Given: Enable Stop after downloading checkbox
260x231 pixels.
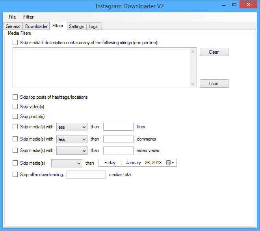Looking at the screenshot, I should pos(15,175).
